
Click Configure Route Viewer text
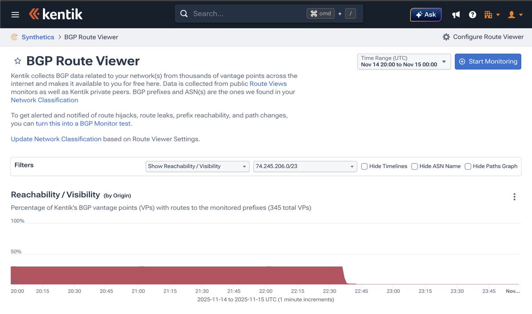pyautogui.click(x=488, y=37)
